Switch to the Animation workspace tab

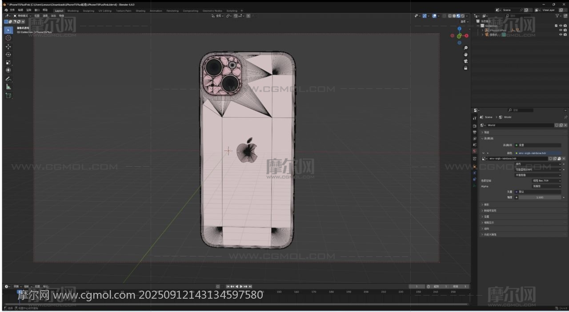pyautogui.click(x=156, y=11)
